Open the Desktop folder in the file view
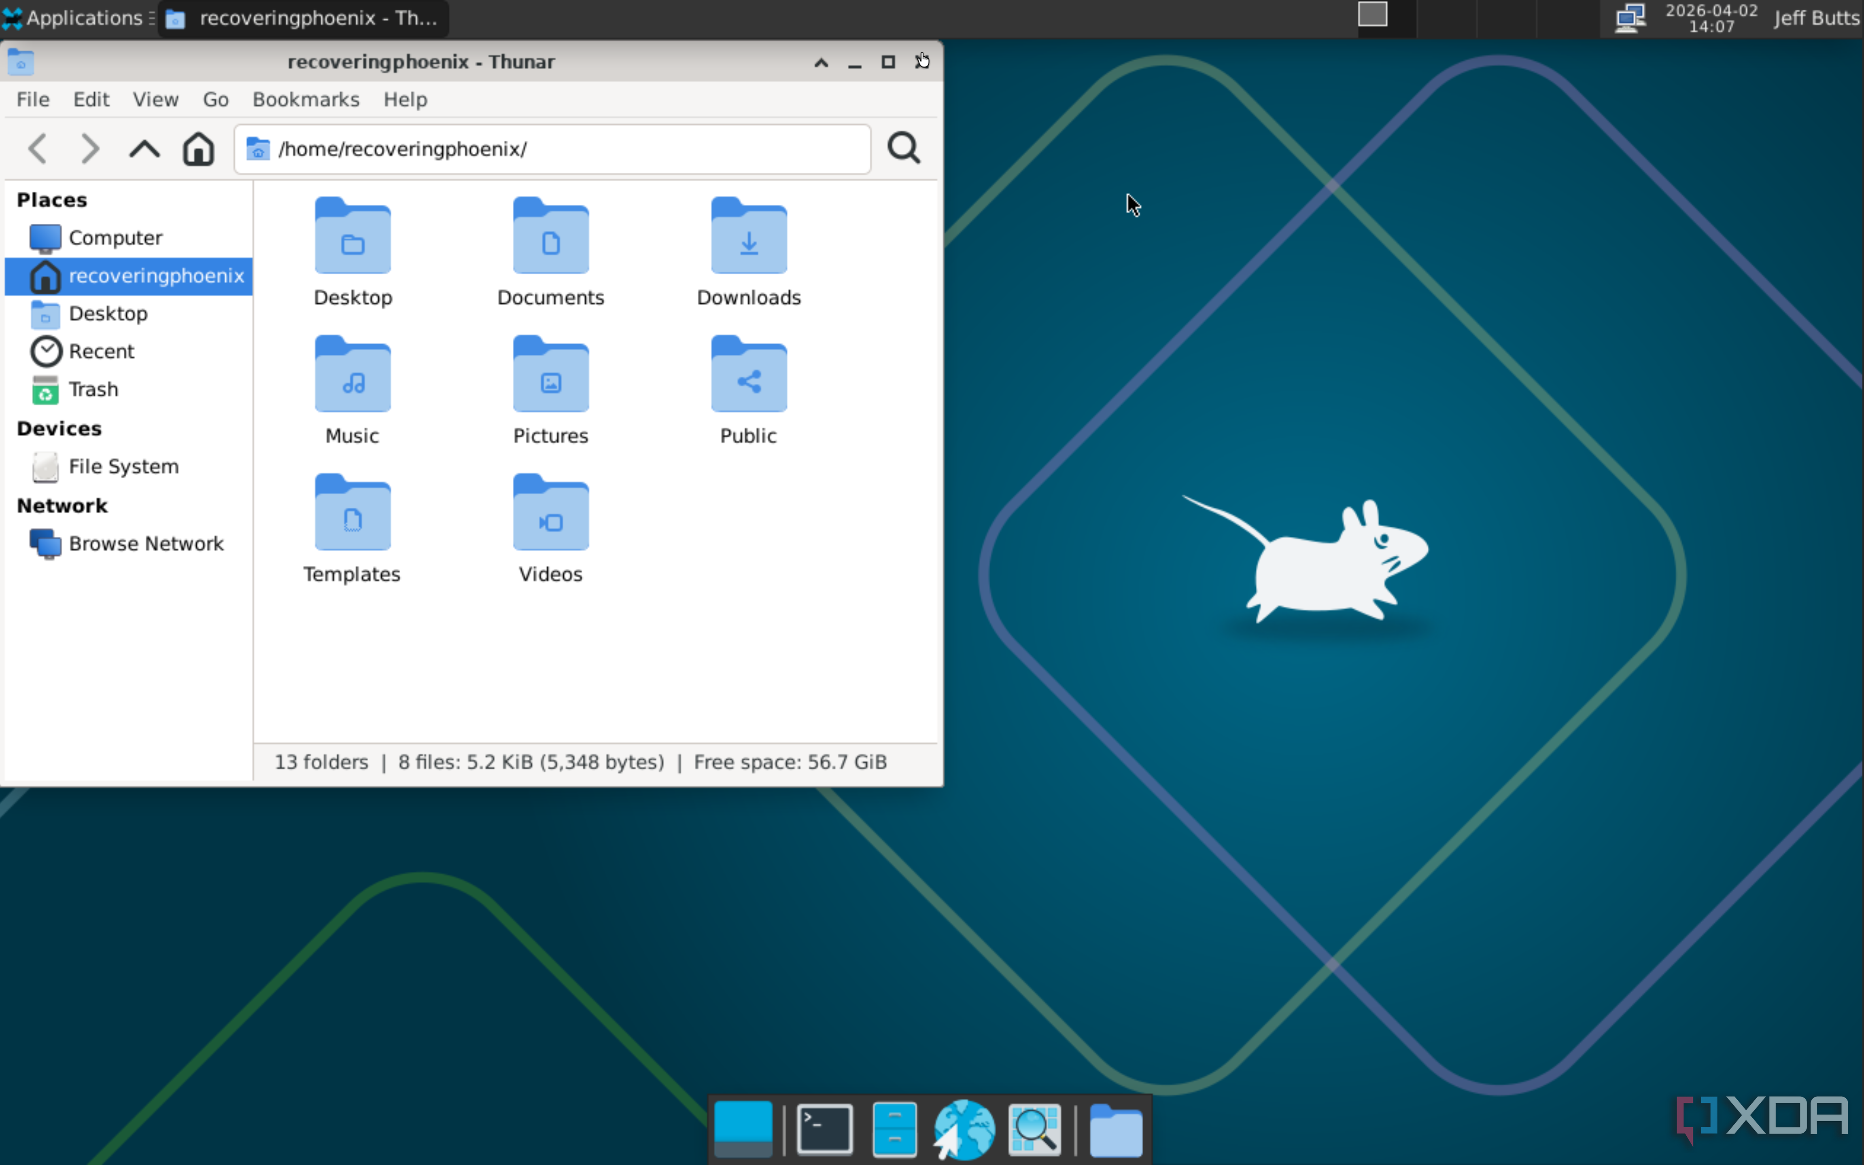Screen dimensions: 1864x1165 click(x=353, y=236)
